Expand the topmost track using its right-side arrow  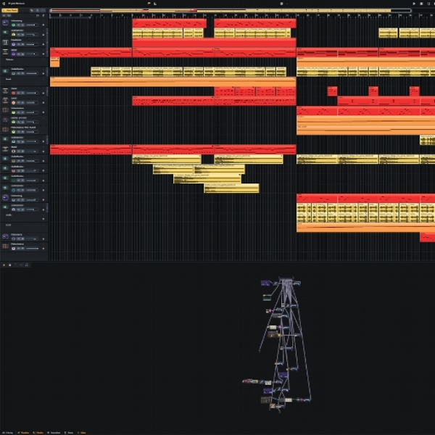coord(43,25)
